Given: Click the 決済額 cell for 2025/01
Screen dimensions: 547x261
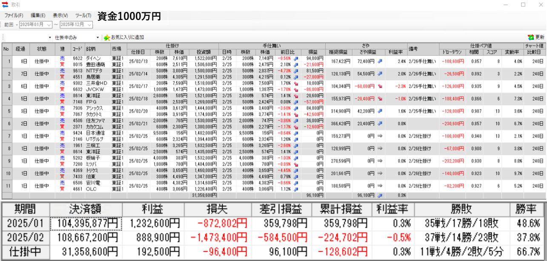Looking at the screenshot, I should 86,223.
